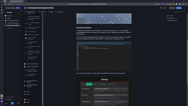Viewport: 188px width, 106px height.
Task: Click the browser back arrow
Action: point(5,4)
